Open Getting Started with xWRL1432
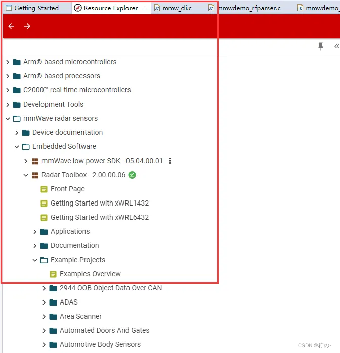 tap(100, 203)
